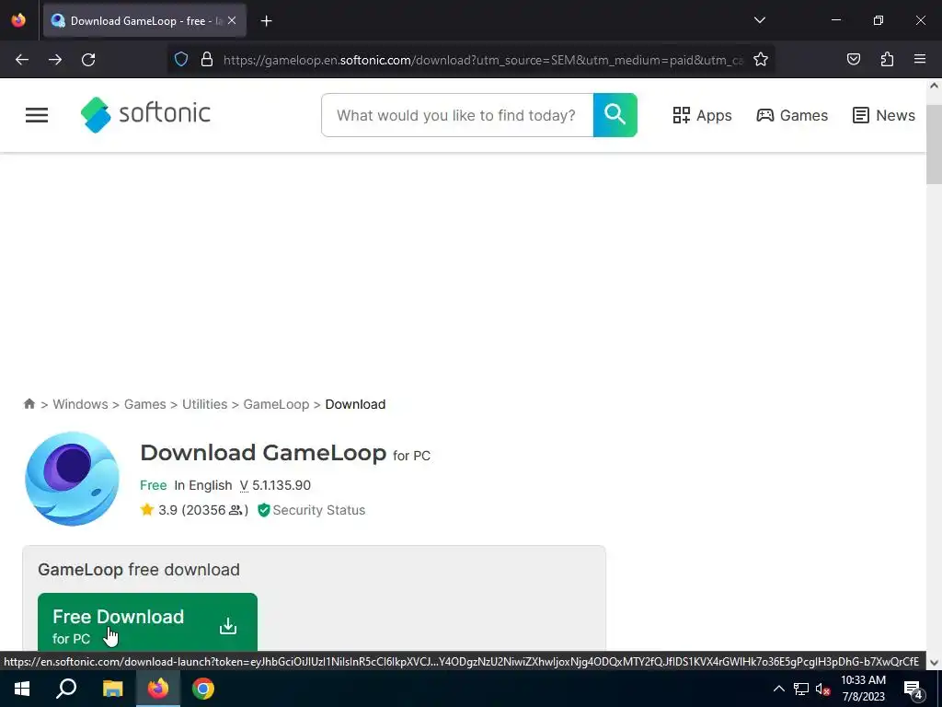Open the tracking protection shield icon

click(181, 59)
